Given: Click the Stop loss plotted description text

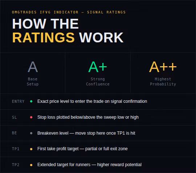Looking at the screenshot, I should [88, 117].
